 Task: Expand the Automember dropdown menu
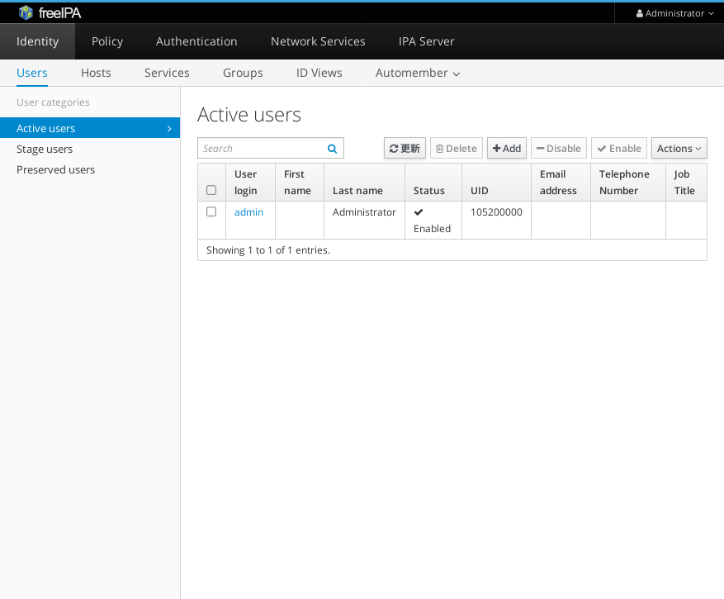click(417, 73)
